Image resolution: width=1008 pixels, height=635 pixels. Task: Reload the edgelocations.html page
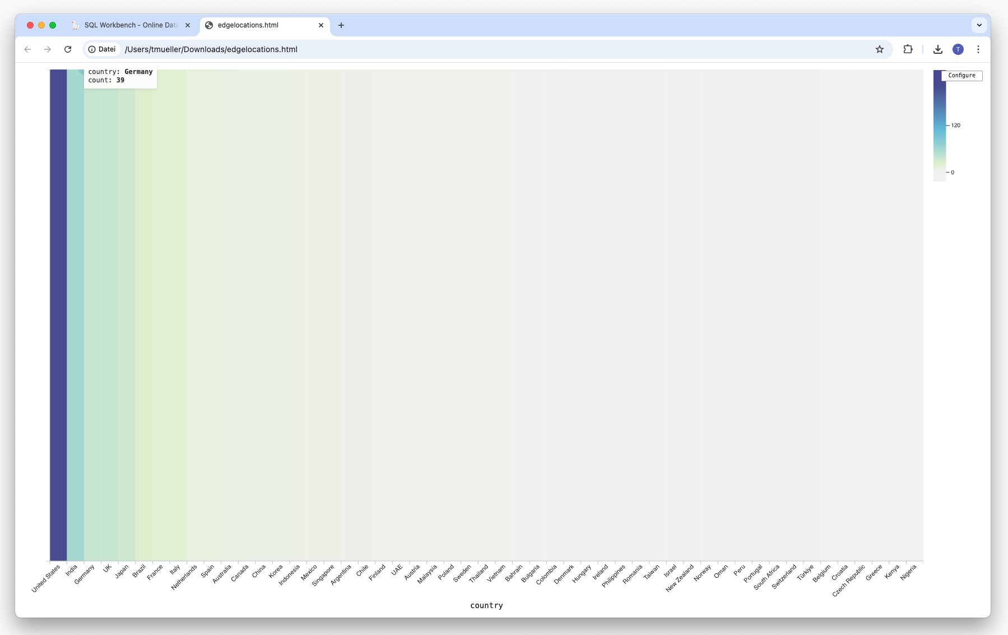(x=68, y=49)
